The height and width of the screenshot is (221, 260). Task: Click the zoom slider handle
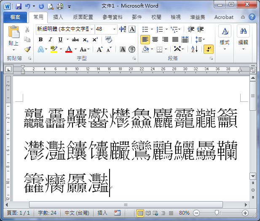[x=217, y=213]
